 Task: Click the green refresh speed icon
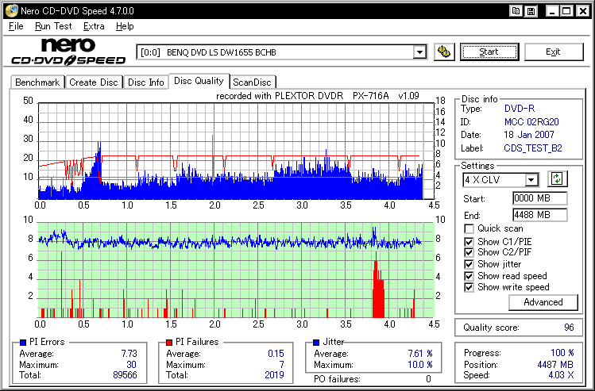tap(557, 179)
